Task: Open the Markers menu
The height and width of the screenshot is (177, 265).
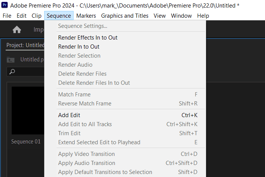Action: point(86,16)
